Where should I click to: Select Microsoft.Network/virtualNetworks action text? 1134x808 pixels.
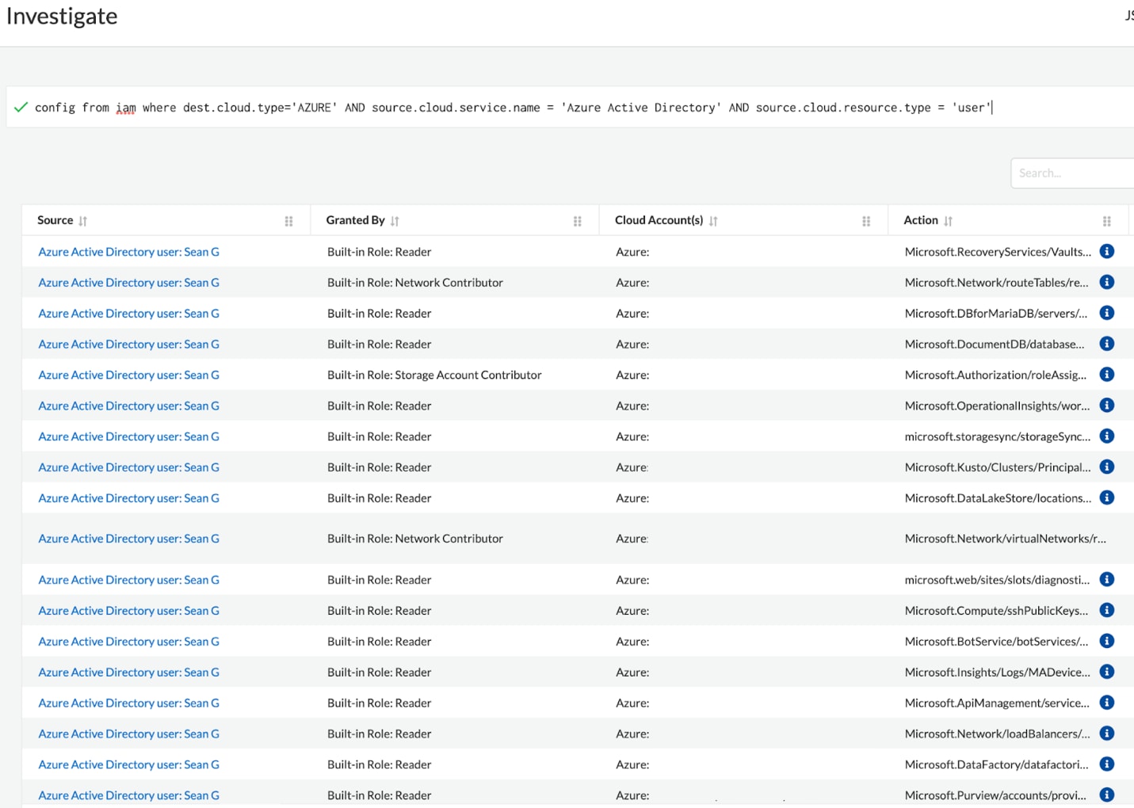pos(1006,539)
